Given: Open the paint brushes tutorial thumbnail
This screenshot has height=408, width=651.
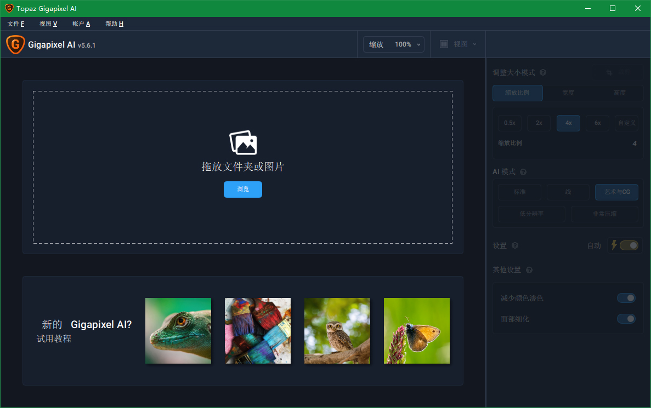Looking at the screenshot, I should [x=258, y=331].
